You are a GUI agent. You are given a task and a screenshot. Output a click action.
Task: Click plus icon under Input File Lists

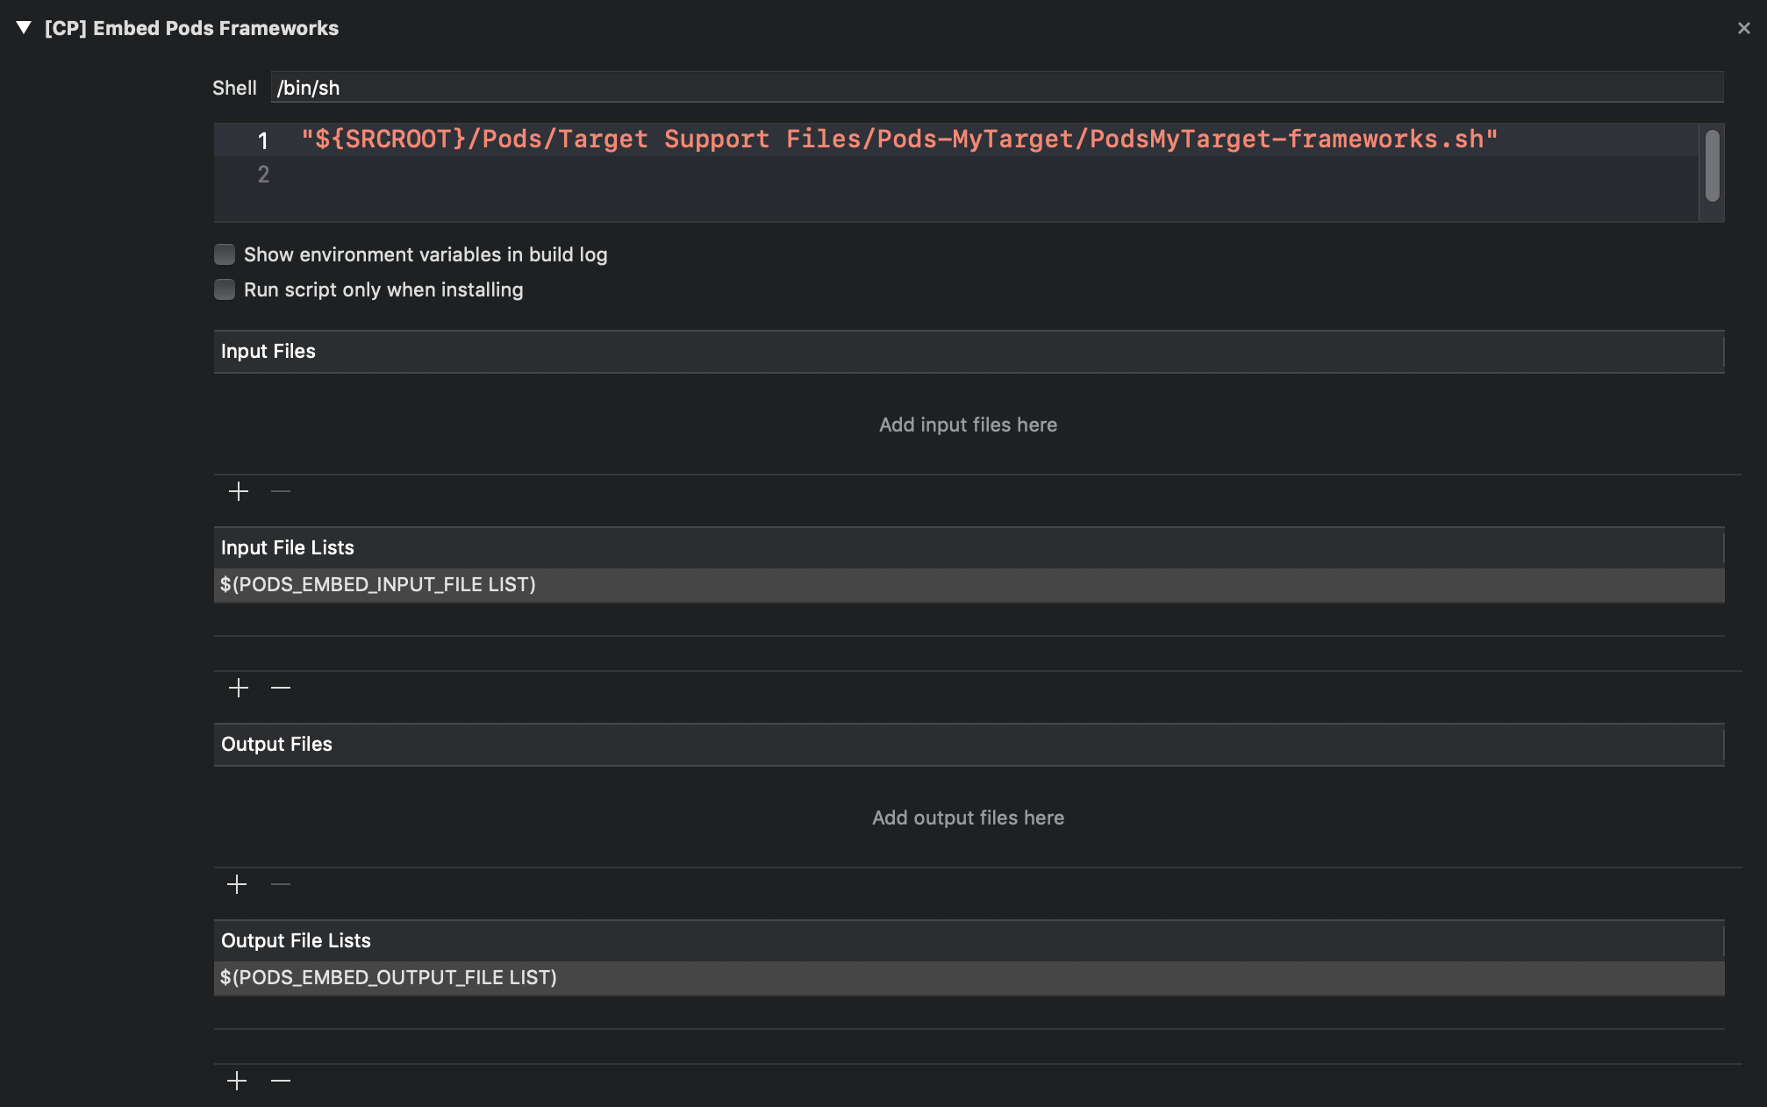point(239,688)
